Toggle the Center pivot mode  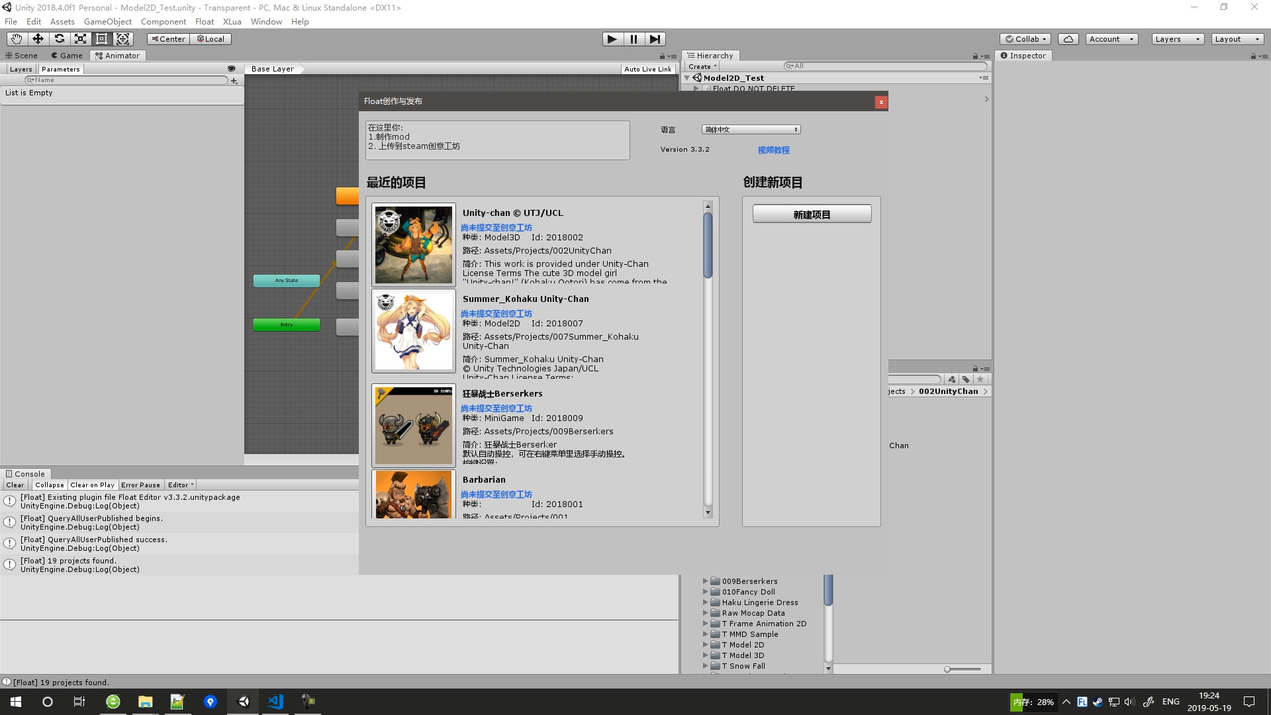click(168, 39)
